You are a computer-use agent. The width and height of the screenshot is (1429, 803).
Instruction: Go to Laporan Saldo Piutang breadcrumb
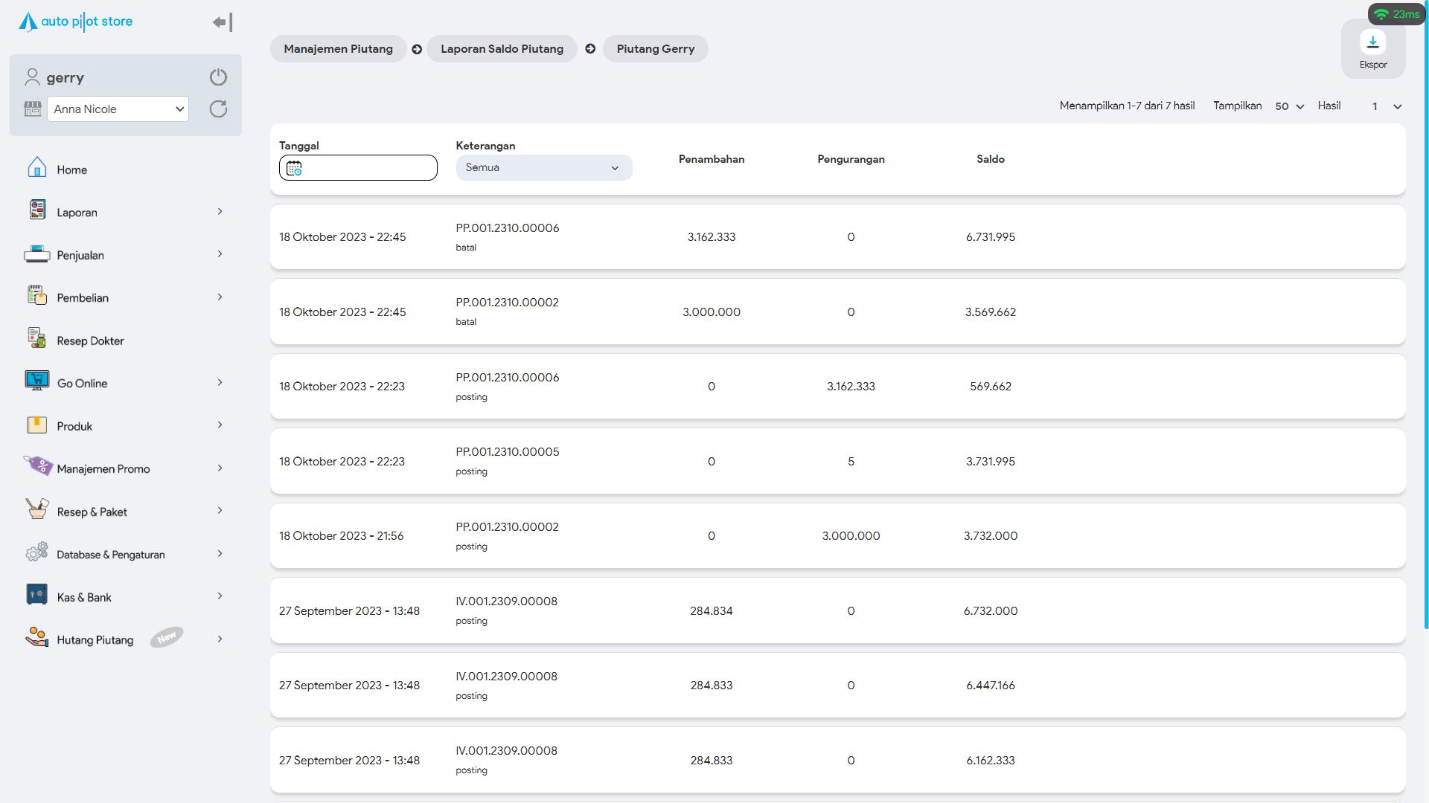click(502, 49)
